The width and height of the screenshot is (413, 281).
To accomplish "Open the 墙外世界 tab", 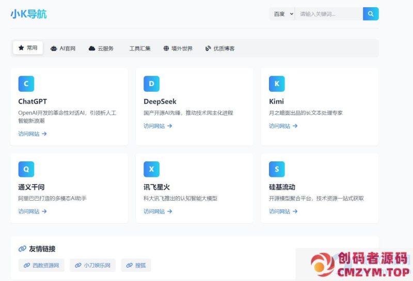I will tap(178, 48).
